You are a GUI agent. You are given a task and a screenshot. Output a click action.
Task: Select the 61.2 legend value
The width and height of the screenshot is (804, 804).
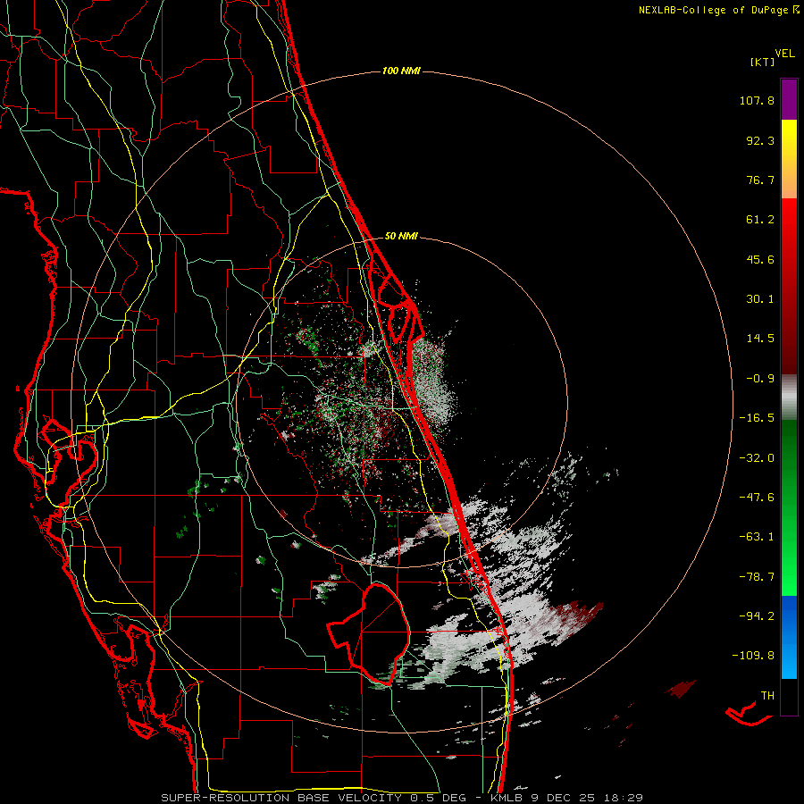pyautogui.click(x=760, y=220)
